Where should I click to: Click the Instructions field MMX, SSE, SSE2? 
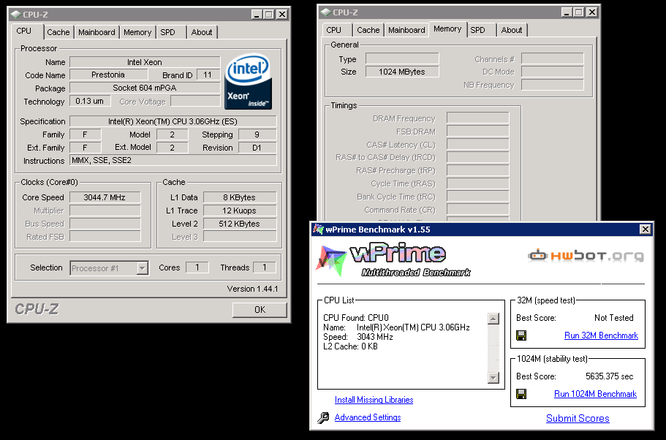pyautogui.click(x=173, y=160)
